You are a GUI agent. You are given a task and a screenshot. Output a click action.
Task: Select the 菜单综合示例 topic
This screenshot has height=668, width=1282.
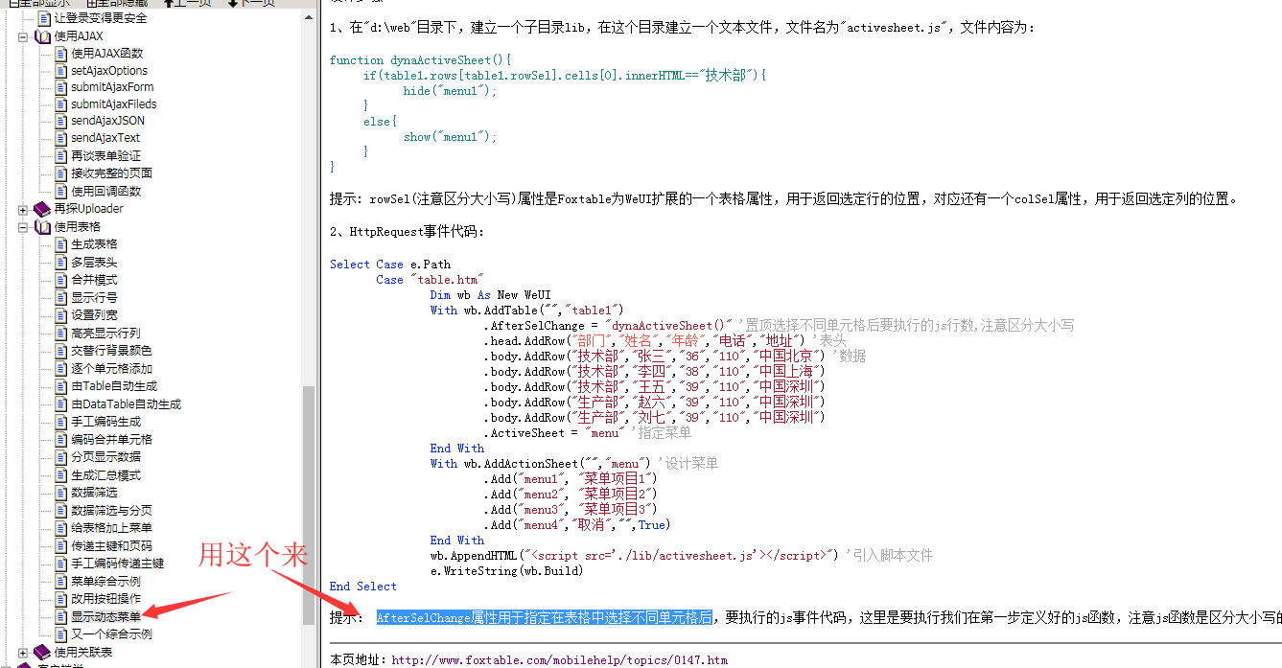pos(105,582)
